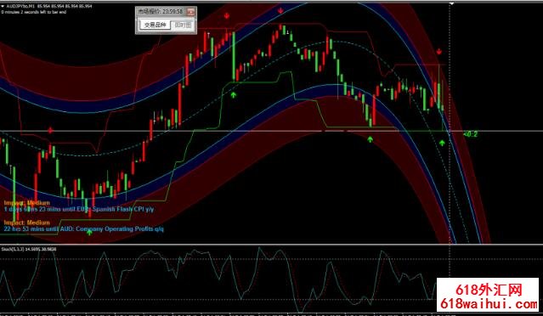
Task: Click the rightmost red sell arrow signal
Action: (x=439, y=52)
